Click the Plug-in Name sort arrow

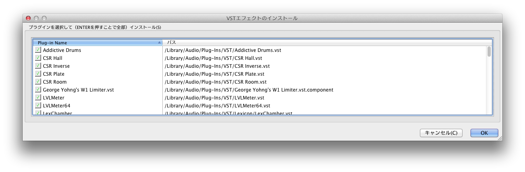point(159,42)
